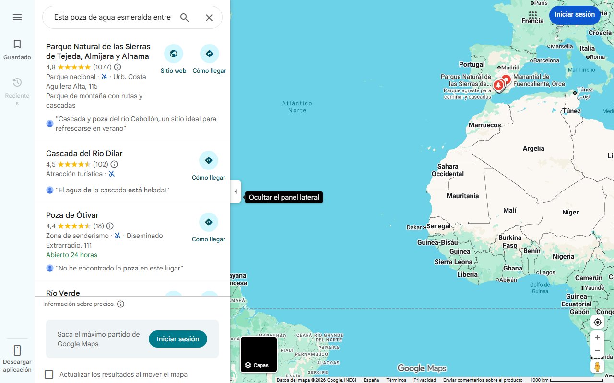Click the blue Iniciar sesión button top right
The image size is (614, 383).
[575, 15]
